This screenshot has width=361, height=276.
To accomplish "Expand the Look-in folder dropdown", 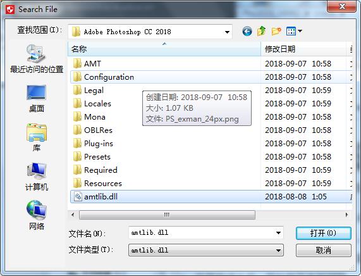I will click(x=227, y=32).
